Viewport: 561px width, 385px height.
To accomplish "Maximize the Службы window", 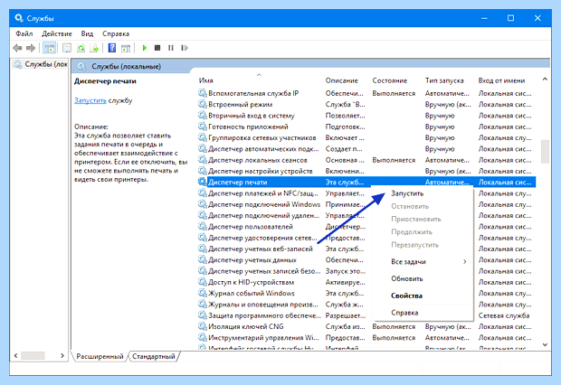I will pos(510,18).
